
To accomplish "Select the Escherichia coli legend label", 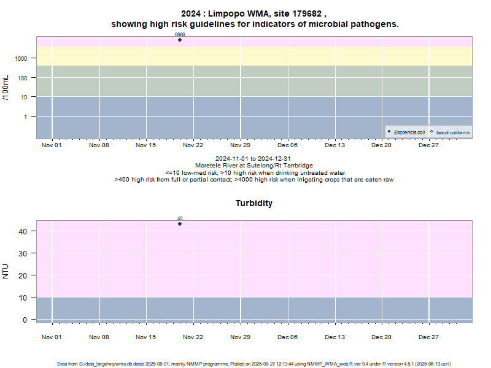I will coord(409,132).
